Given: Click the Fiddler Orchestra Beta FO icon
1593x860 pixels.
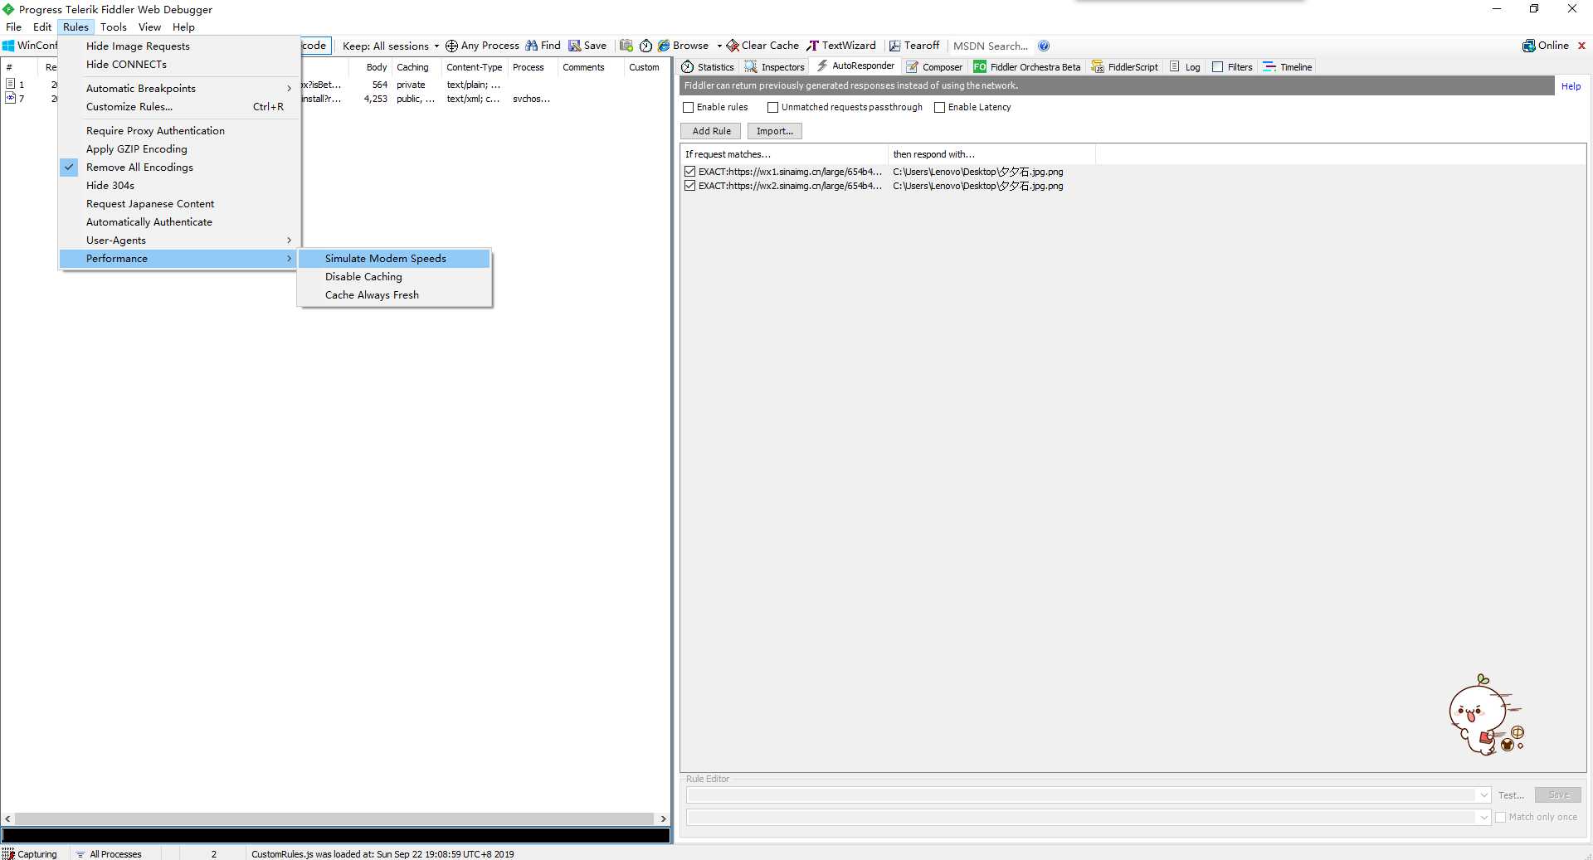Looking at the screenshot, I should (x=980, y=66).
